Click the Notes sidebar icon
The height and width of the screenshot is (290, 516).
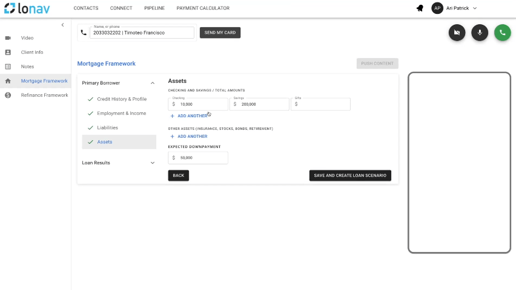tap(8, 66)
